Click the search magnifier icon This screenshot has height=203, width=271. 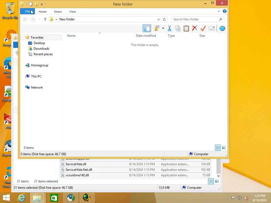click(220, 19)
